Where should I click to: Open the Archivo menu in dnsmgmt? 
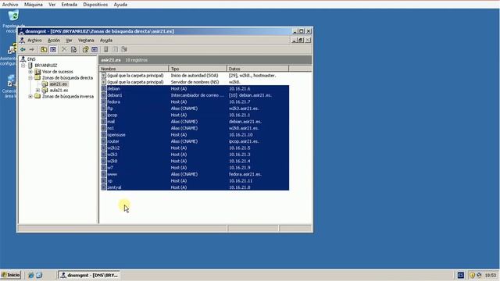coord(34,41)
